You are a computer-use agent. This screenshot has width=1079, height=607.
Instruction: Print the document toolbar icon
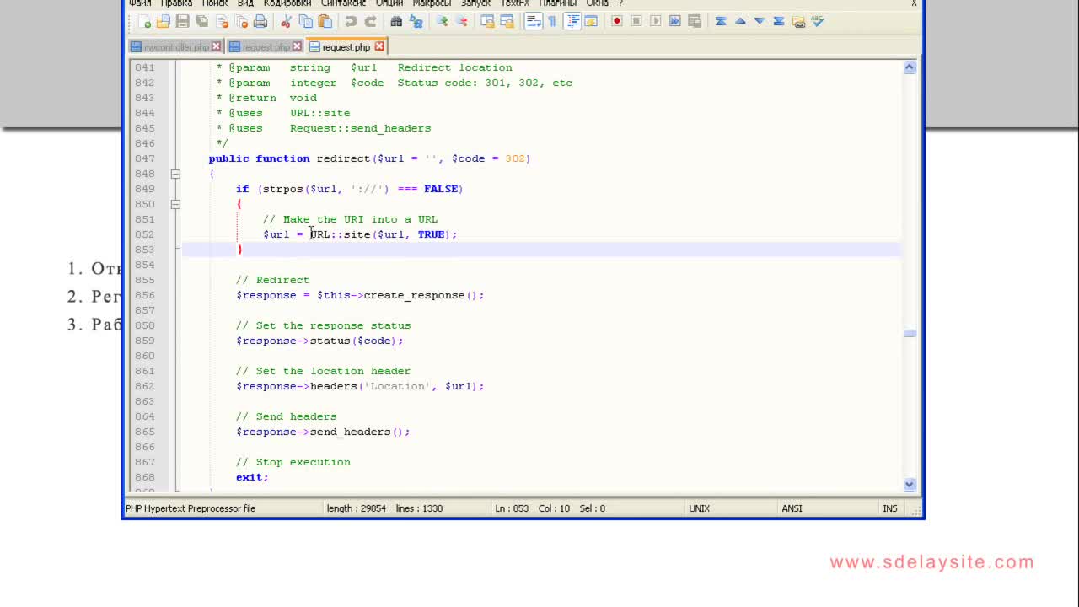260,21
